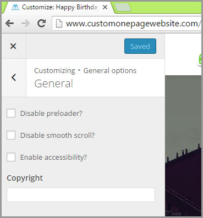Click the browser forward arrow
The width and height of the screenshot is (203, 218).
pos(25,23)
